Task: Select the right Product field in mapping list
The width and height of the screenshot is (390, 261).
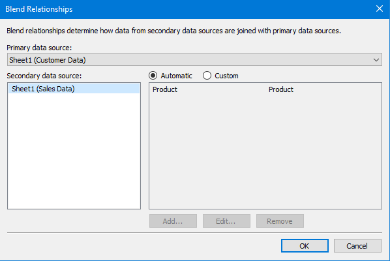Action: [x=281, y=89]
